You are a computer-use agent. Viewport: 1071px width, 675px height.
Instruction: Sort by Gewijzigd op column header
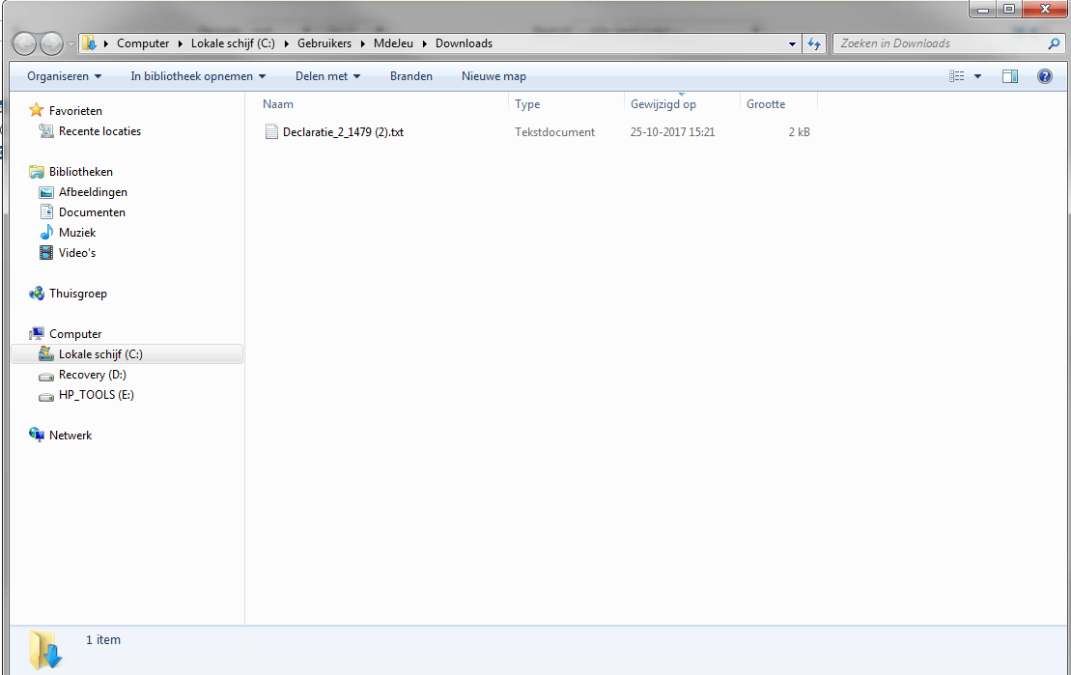[663, 104]
